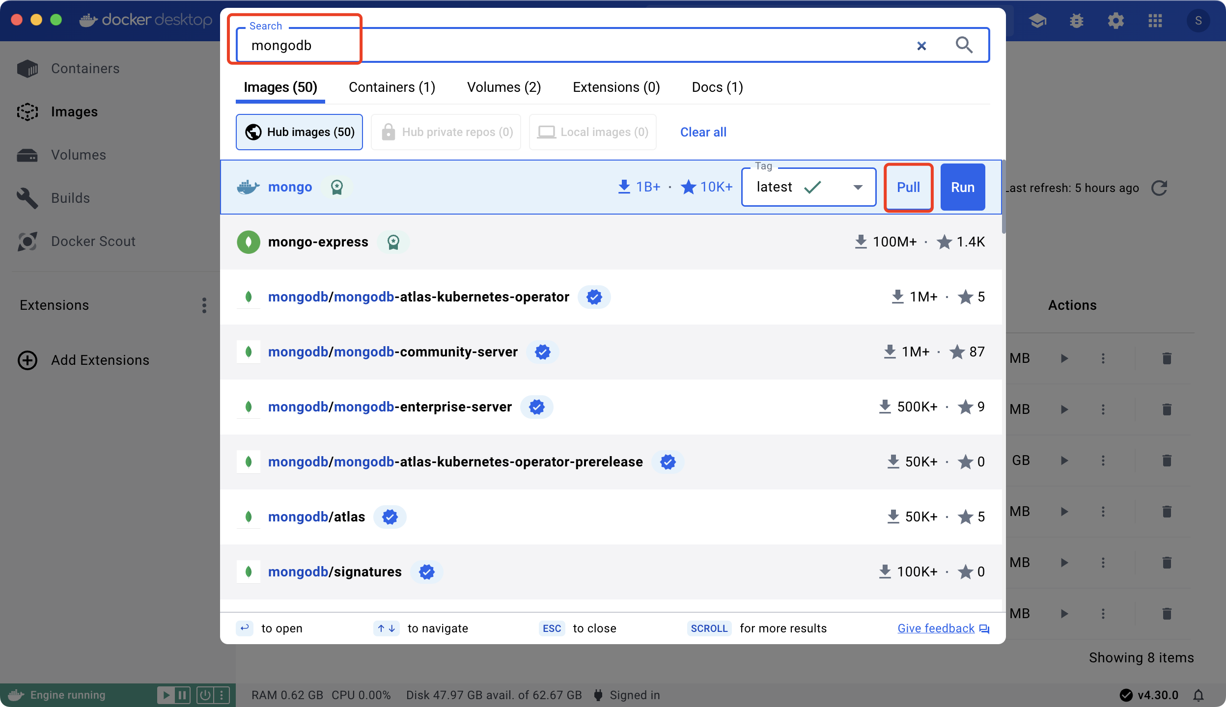The width and height of the screenshot is (1226, 707).
Task: Click the Clear all link
Action: (x=703, y=132)
